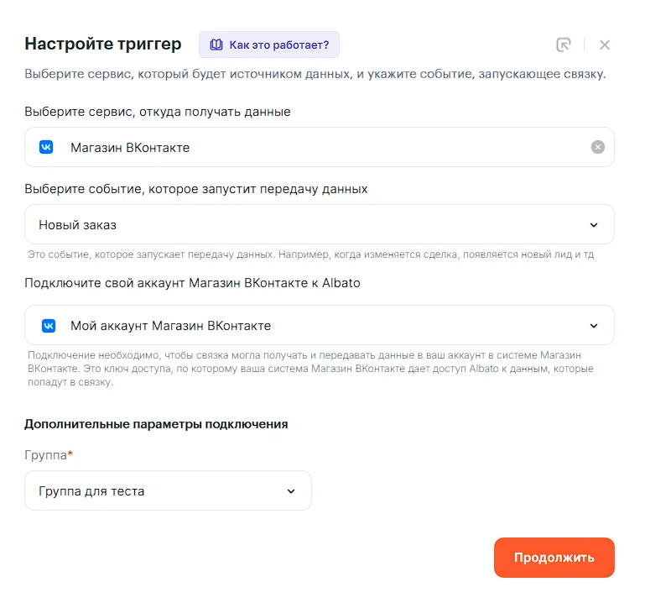Click the "Дополнительные параметры подключения" section title

(x=156, y=424)
